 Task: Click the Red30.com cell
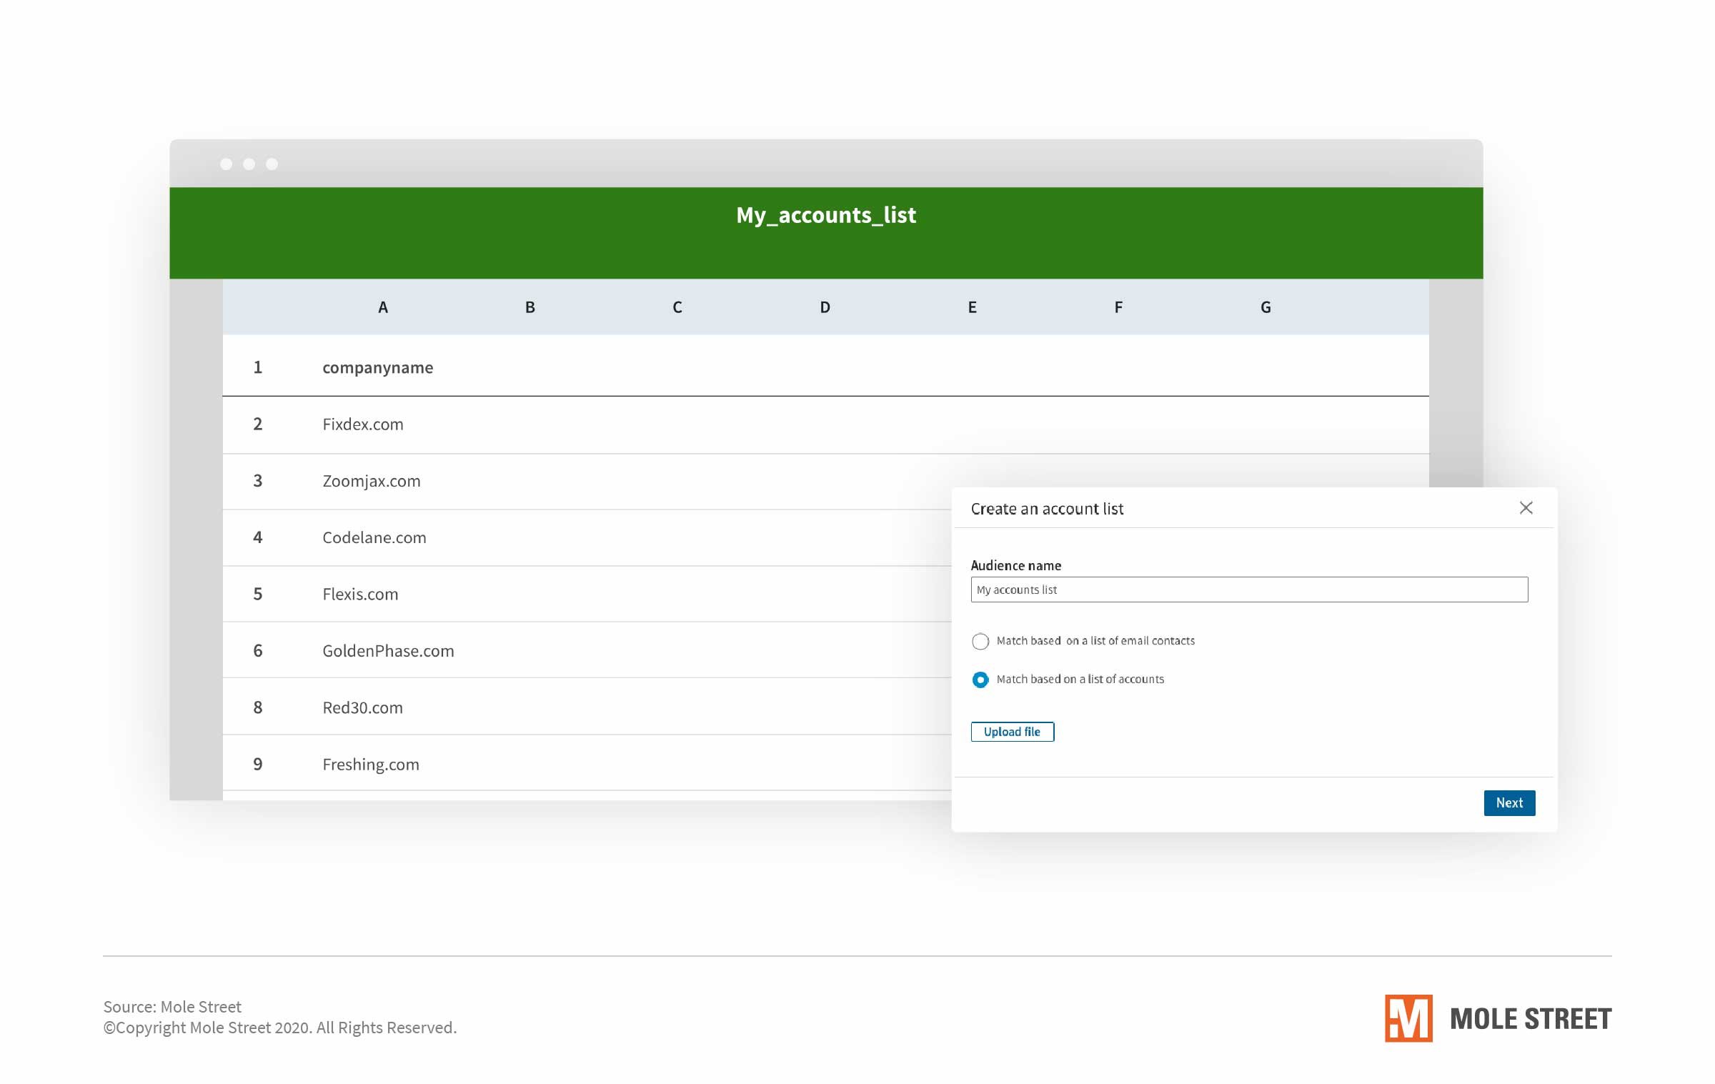pos(362,707)
